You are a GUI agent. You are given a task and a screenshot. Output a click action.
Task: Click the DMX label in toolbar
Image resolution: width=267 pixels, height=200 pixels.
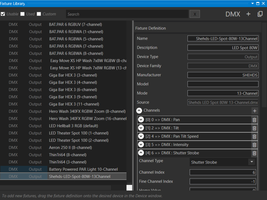click(x=233, y=14)
